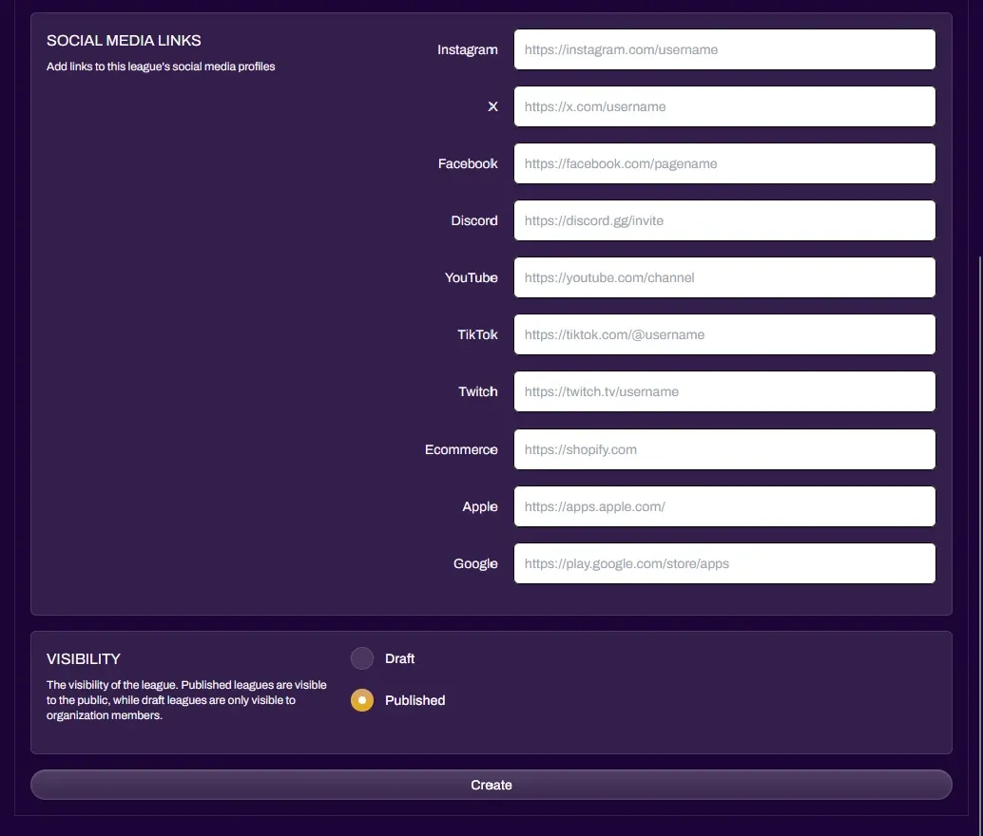Focus the X profile link field
Viewport: 983px width, 836px height.
click(x=724, y=106)
